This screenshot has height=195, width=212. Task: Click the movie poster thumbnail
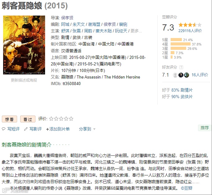coord(24,45)
